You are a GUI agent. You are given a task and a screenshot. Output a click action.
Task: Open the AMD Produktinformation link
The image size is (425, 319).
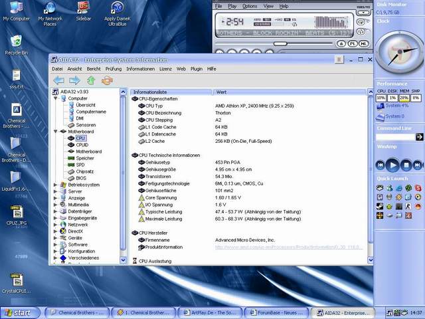[289, 247]
